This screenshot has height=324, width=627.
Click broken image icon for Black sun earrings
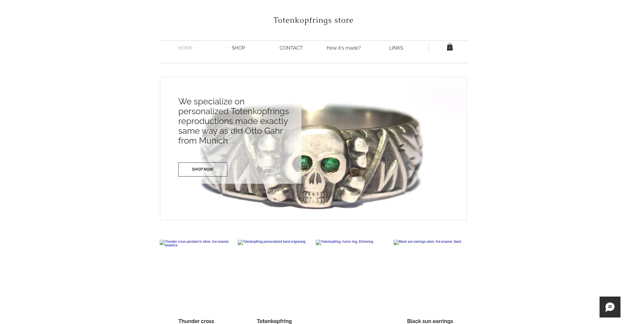tap(396, 242)
